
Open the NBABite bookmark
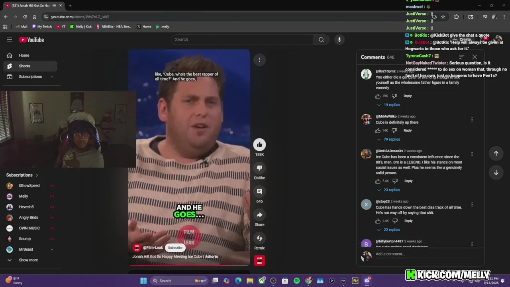tap(114, 27)
